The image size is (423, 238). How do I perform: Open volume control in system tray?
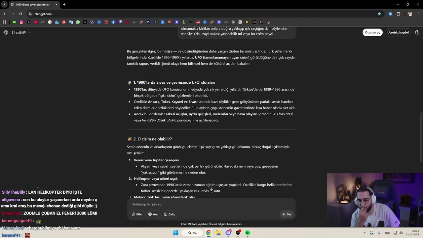coord(401,233)
